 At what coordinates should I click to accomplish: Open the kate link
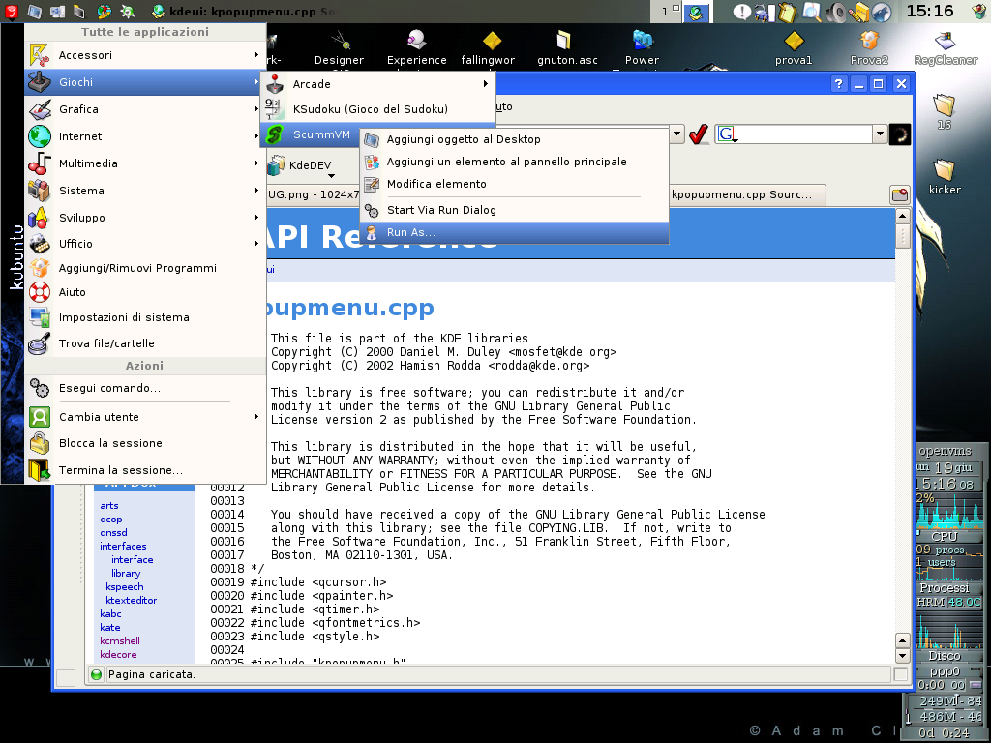(x=109, y=627)
